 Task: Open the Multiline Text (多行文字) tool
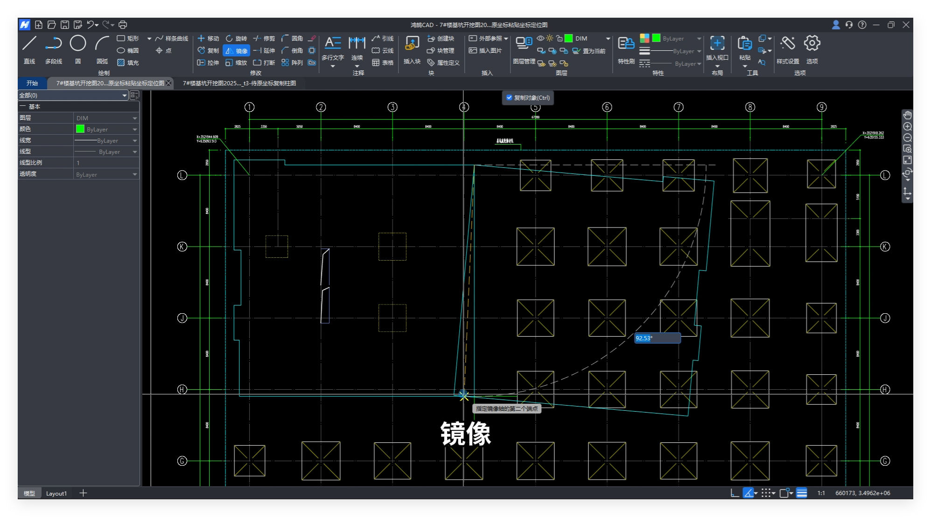click(332, 44)
